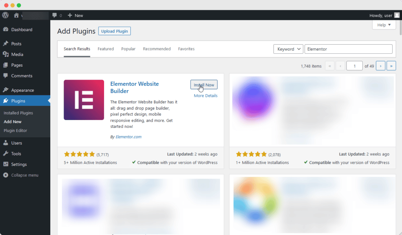
Task: Open the WordPress logo menu
Action: point(5,15)
